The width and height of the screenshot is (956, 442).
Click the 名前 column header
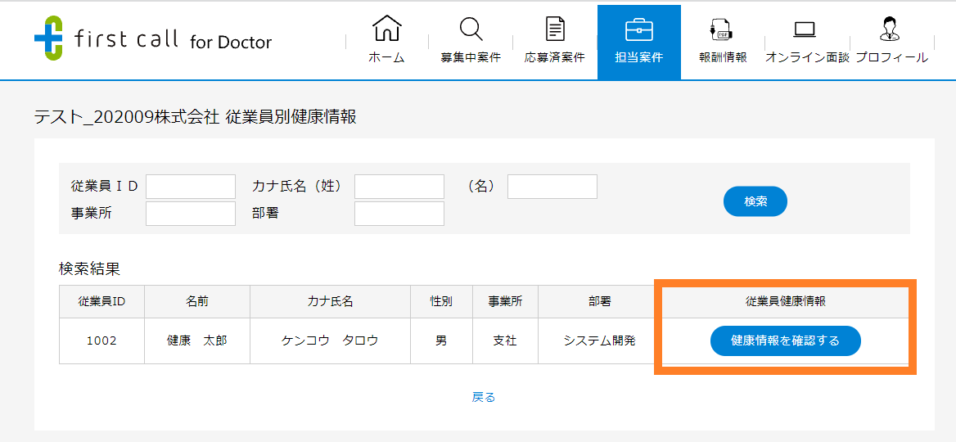[197, 301]
